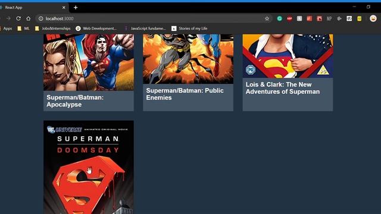
Task: Bookmark this page with the star icon
Action: pos(267,18)
